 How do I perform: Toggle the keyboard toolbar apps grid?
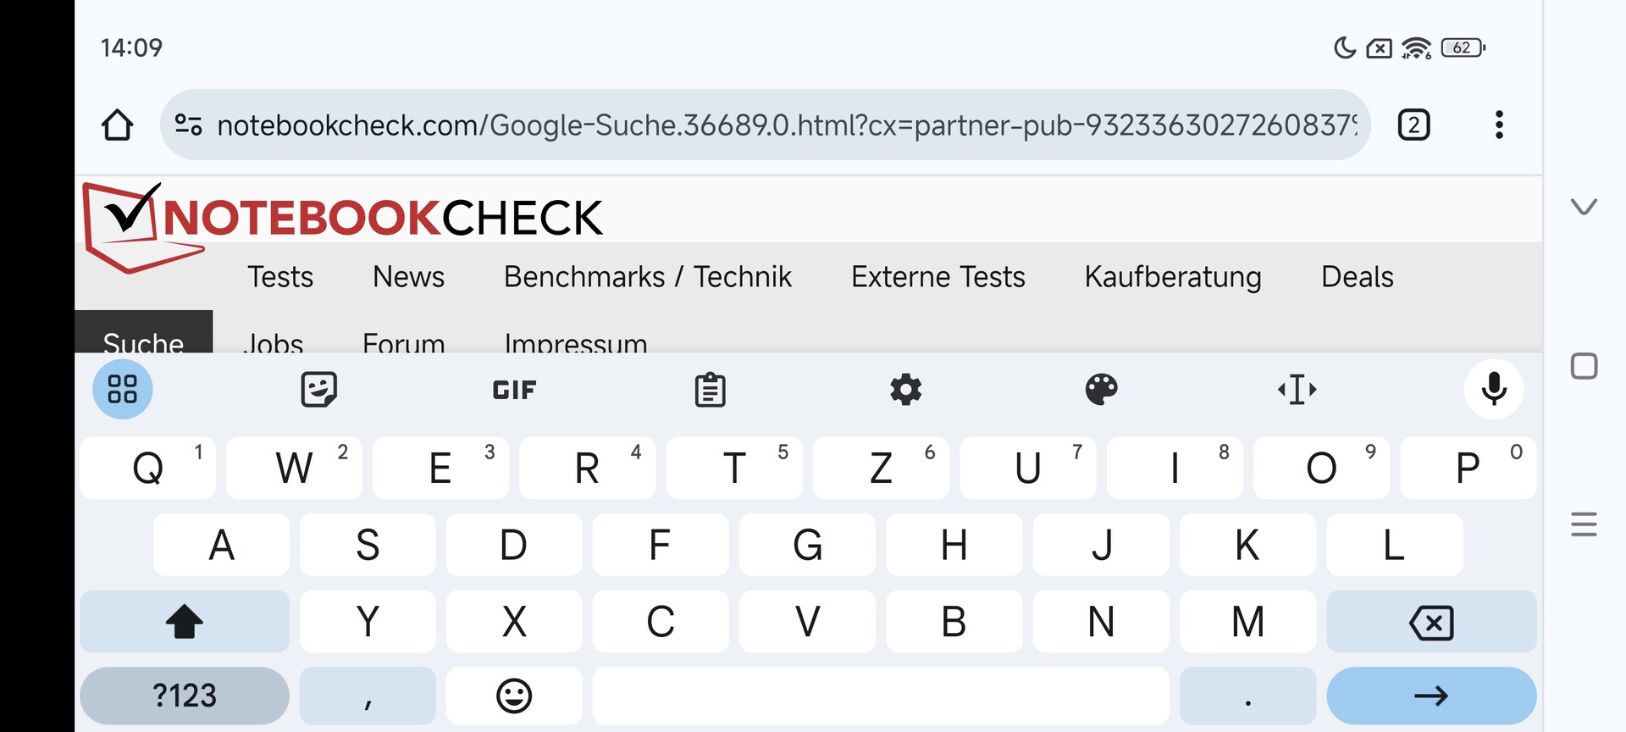pos(123,390)
